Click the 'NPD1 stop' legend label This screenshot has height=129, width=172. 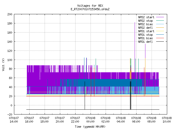(x=145, y=35)
